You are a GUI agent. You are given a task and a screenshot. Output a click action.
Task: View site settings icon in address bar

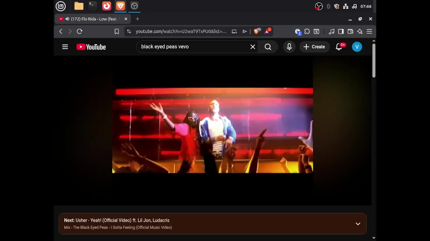click(129, 31)
